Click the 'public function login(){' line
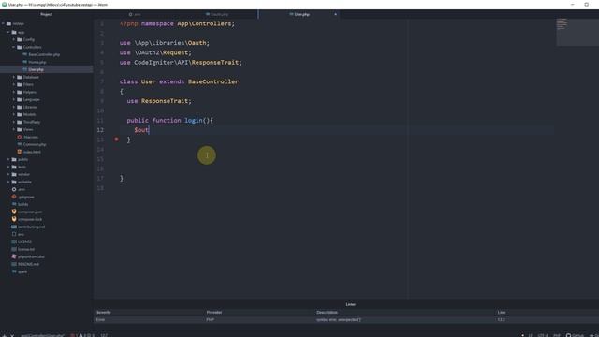Screen dimensions: 599x337 click(170, 121)
